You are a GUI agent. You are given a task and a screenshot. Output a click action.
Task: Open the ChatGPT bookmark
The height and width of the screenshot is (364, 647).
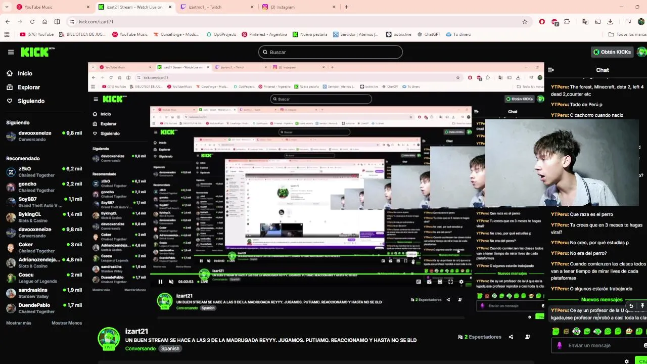click(x=428, y=34)
